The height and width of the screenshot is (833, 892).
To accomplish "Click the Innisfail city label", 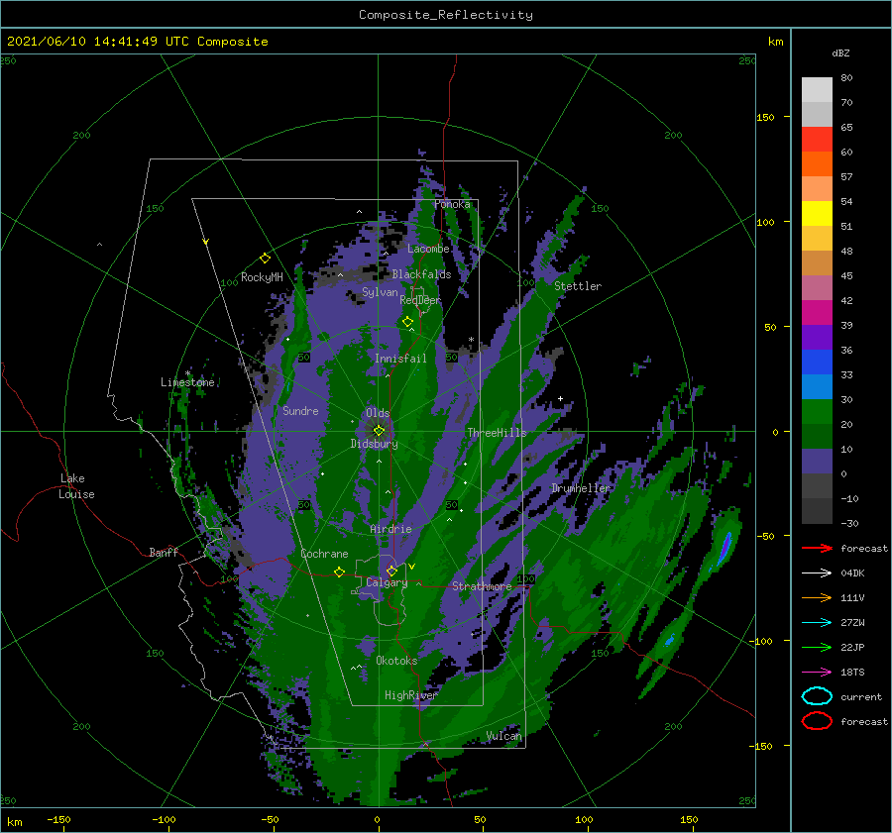I will point(400,359).
